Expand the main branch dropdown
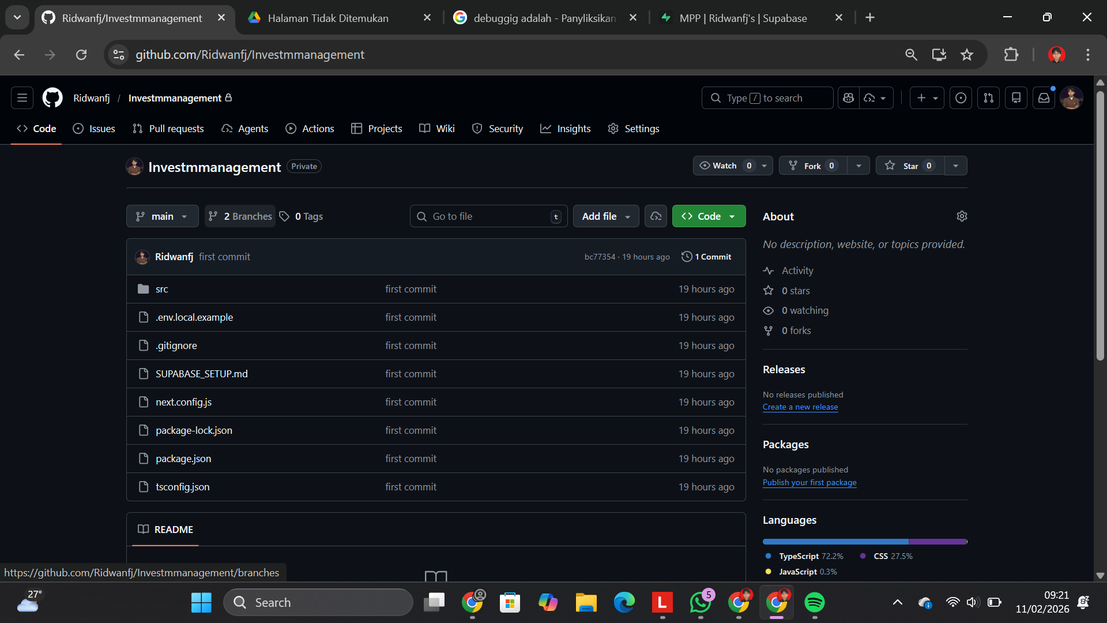 (x=162, y=216)
